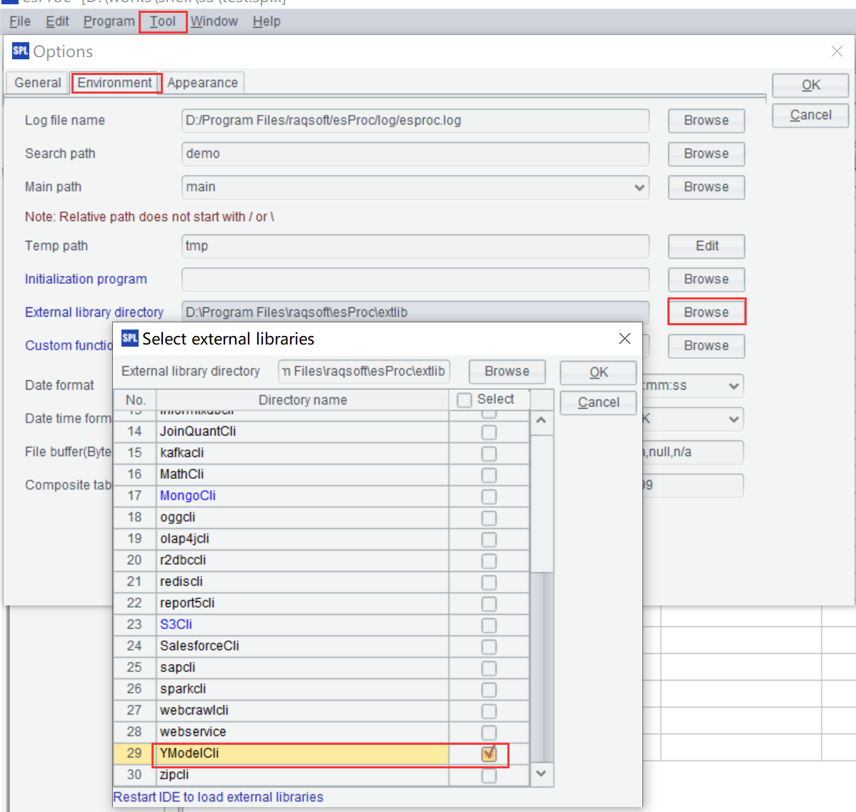Expand the Main path dropdown
The image size is (856, 812).
639,187
